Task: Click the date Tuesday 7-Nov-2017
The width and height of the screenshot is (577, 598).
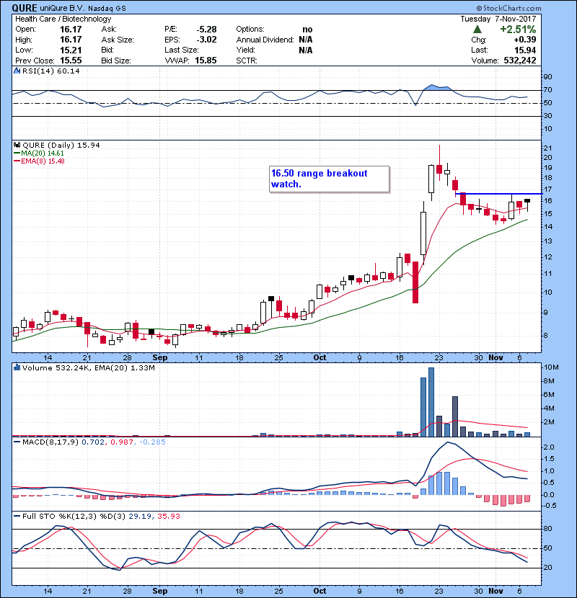Action: 498,19
